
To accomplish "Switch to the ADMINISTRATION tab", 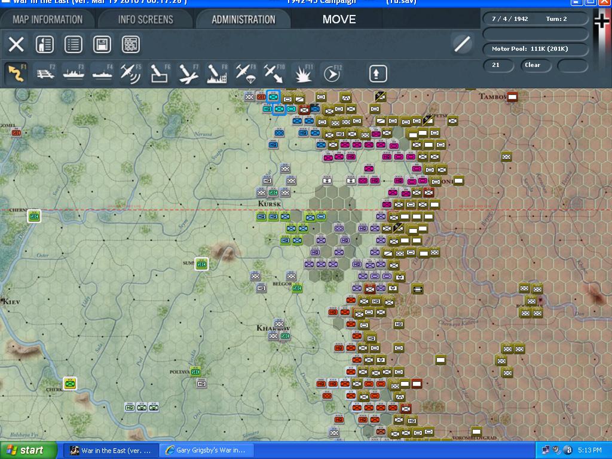I will tap(244, 20).
